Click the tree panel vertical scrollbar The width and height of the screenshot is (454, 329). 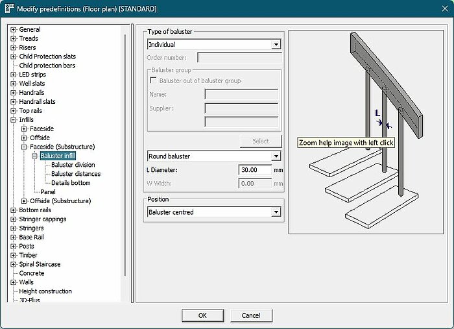(125, 155)
